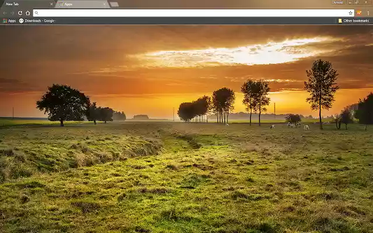
Task: Switch to the Apps tab
Action: [82, 4]
